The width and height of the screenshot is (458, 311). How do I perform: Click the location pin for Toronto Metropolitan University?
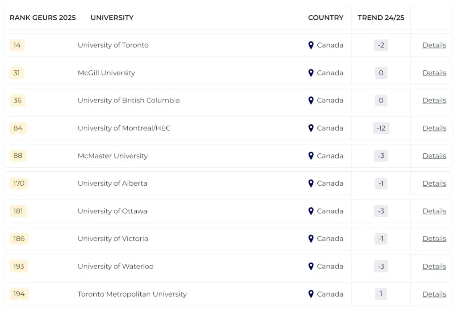pyautogui.click(x=311, y=294)
